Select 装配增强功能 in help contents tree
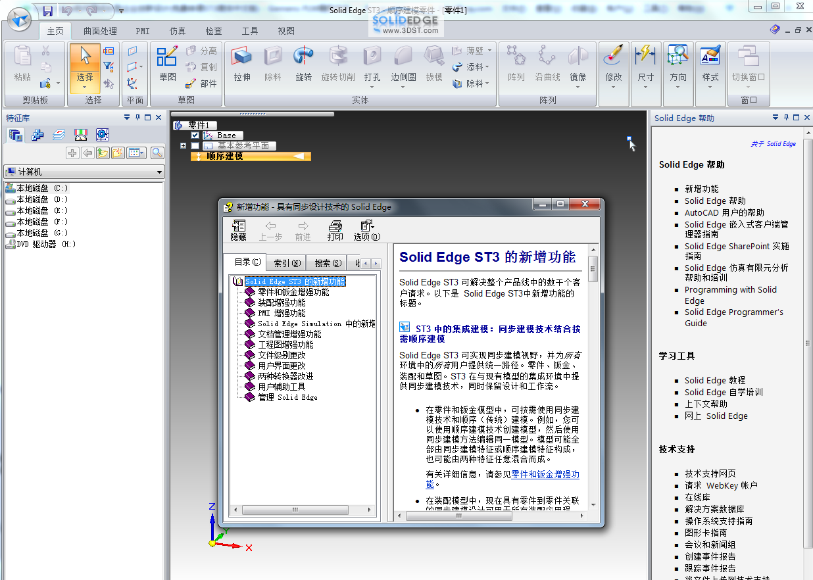This screenshot has width=813, height=580. 282,302
